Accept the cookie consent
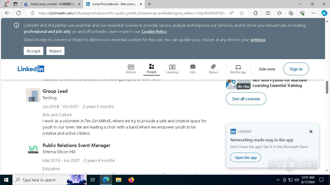This screenshot has width=330, height=185. (x=34, y=51)
